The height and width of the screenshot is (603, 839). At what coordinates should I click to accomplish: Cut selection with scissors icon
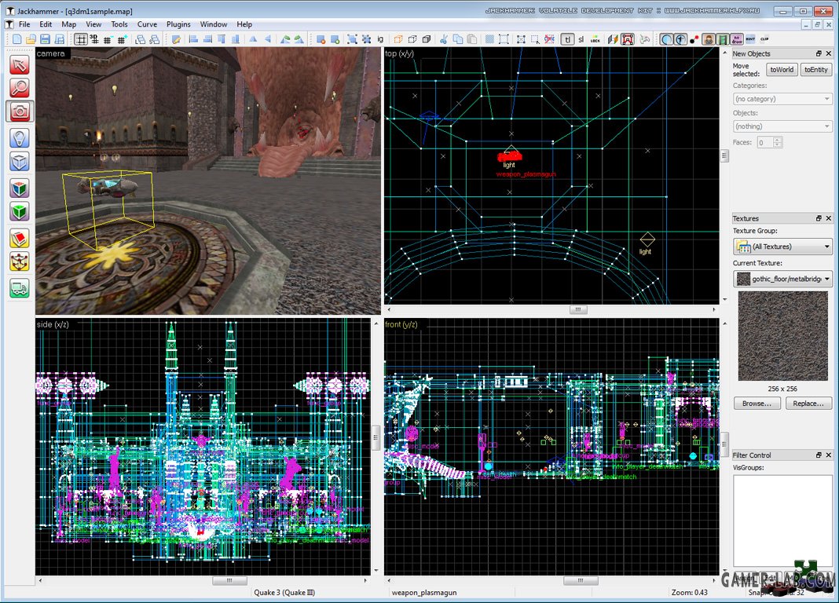tap(444, 39)
